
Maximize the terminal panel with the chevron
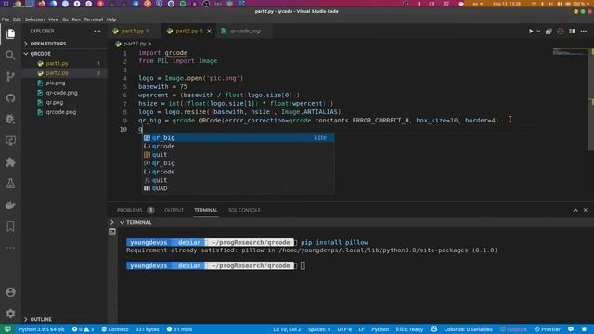click(x=575, y=210)
